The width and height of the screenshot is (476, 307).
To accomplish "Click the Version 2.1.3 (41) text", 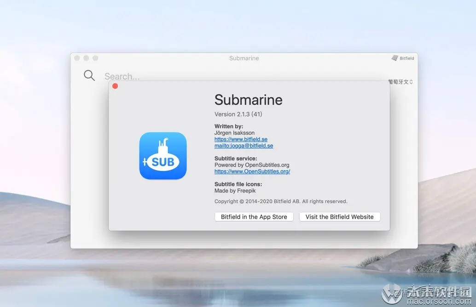I will point(238,114).
